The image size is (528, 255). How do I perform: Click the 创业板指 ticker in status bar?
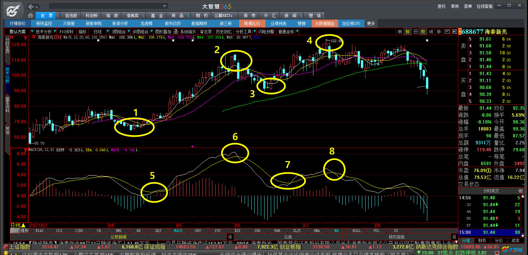pyautogui.click(x=290, y=247)
